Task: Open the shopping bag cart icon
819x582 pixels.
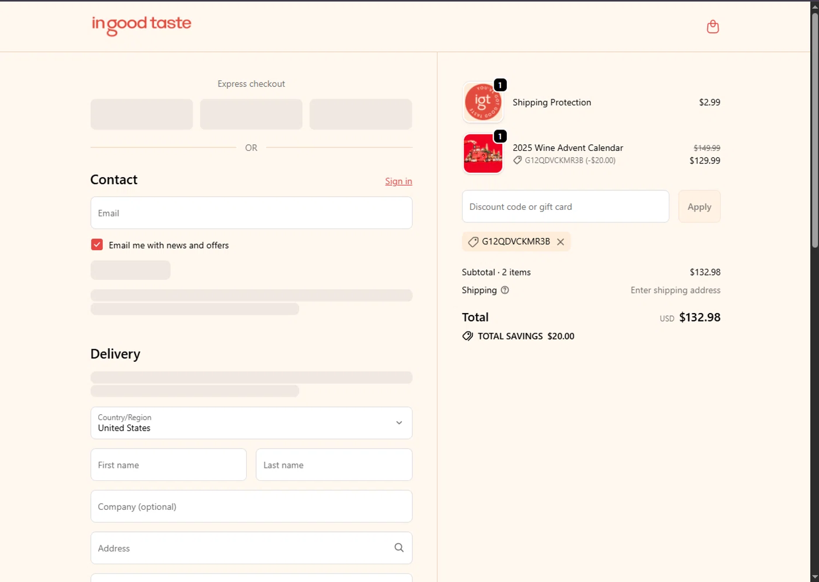Action: point(713,27)
